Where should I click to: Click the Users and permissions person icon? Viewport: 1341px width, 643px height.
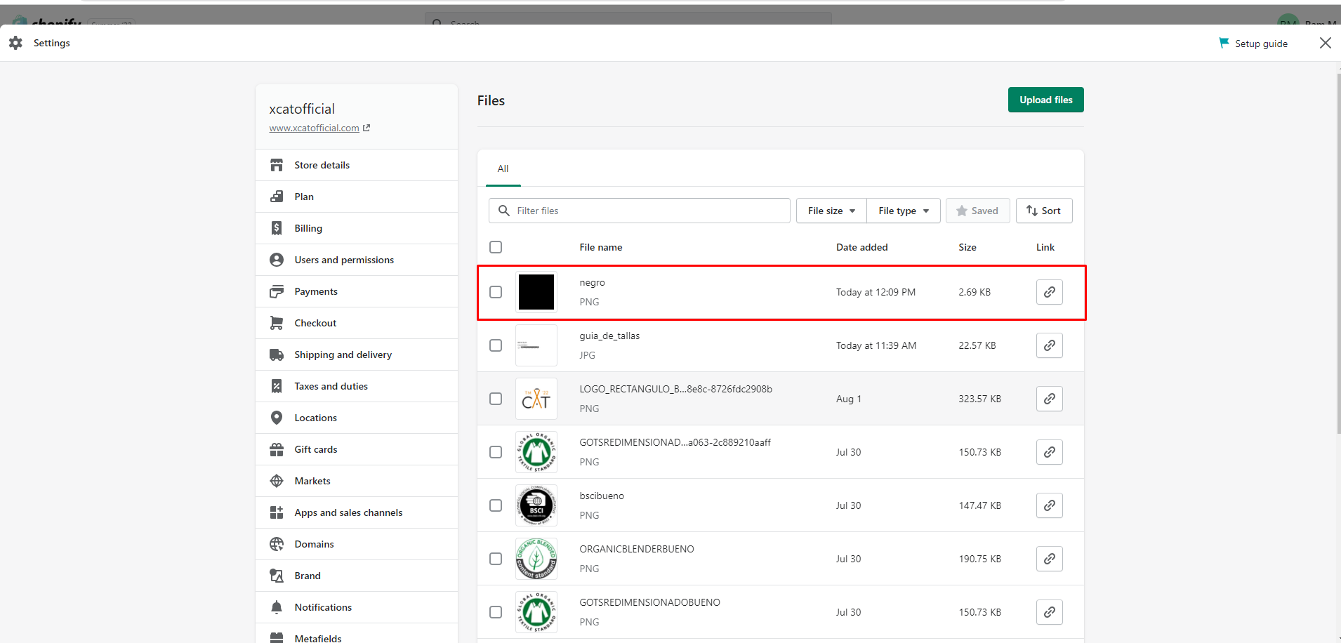click(277, 260)
